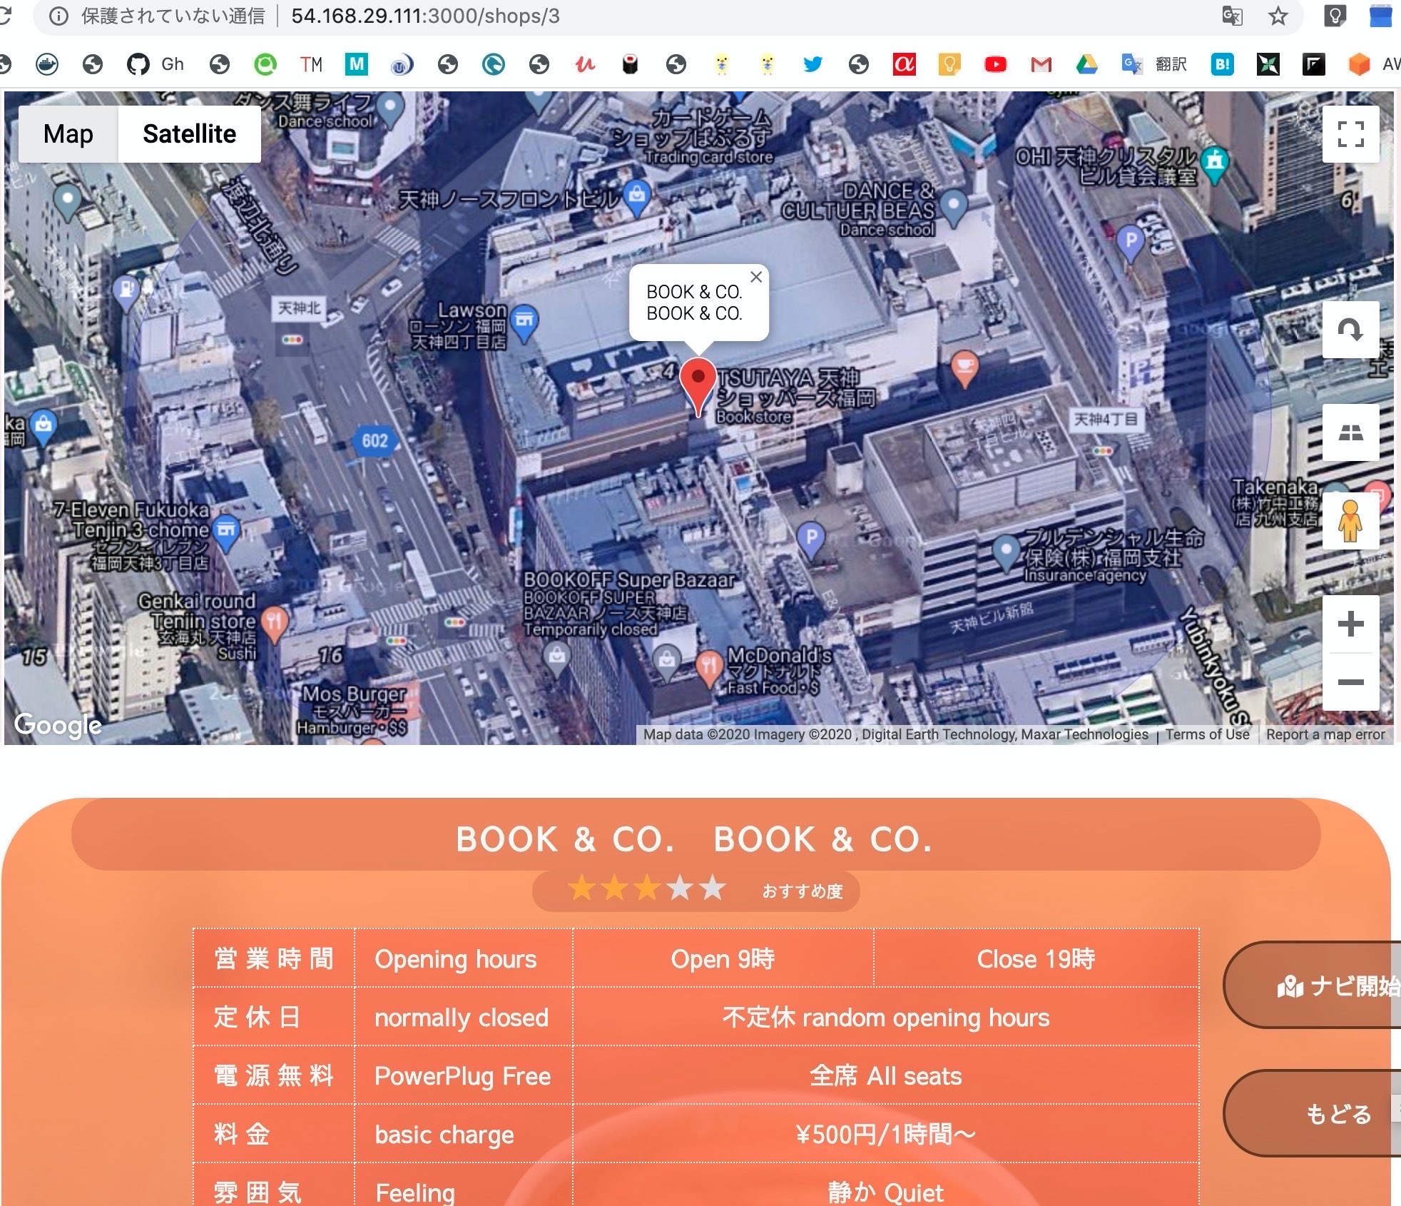Toggle fullscreen map view
This screenshot has height=1206, width=1401.
tap(1350, 134)
